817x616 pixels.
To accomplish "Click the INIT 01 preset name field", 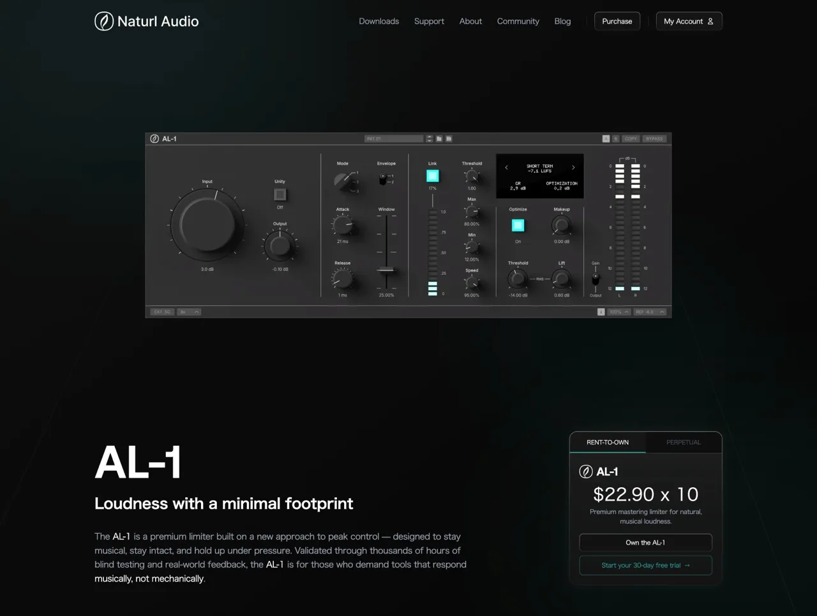I will 393,138.
